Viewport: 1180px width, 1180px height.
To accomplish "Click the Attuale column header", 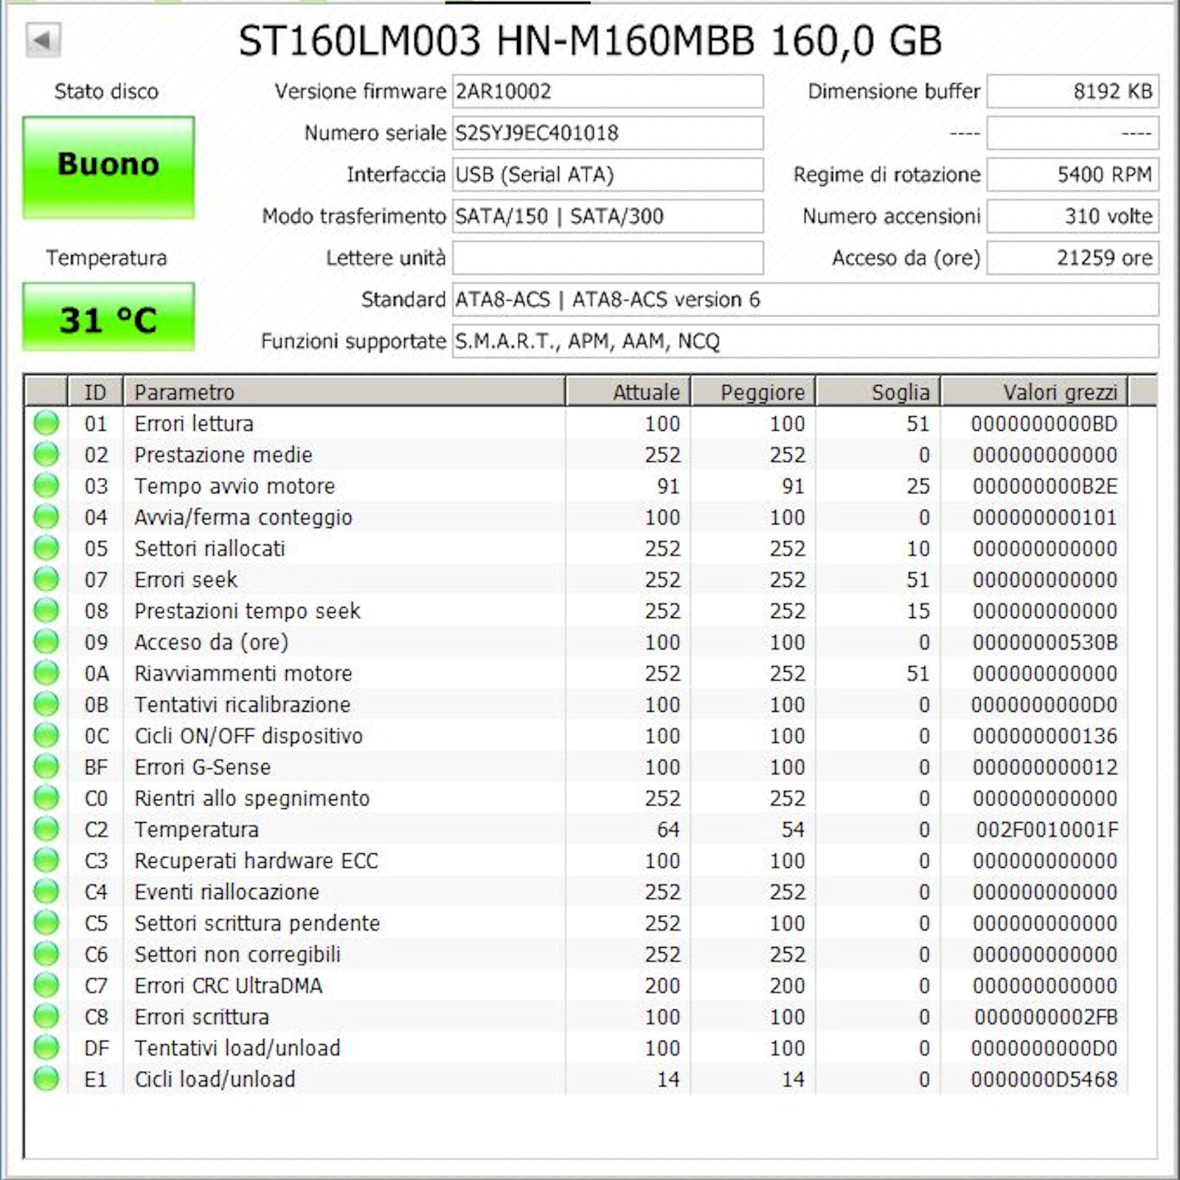I will point(628,392).
